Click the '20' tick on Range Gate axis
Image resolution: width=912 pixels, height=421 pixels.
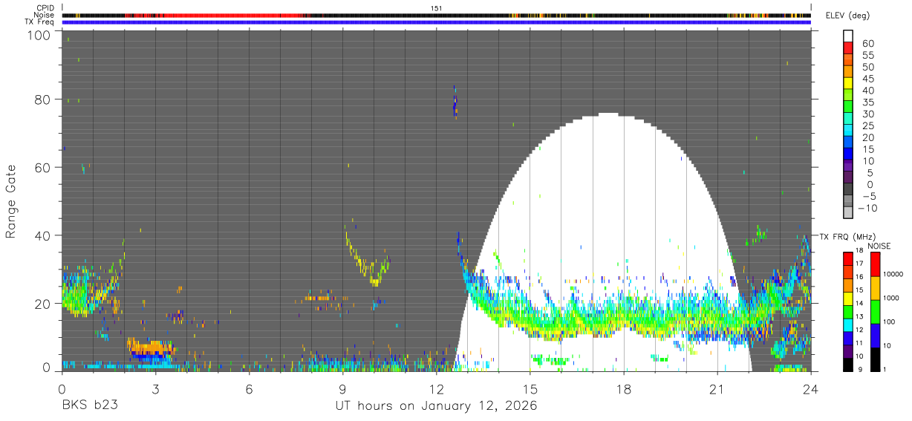(43, 304)
